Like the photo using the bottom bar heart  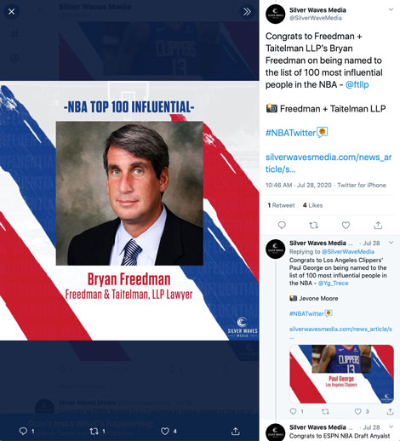point(165,431)
